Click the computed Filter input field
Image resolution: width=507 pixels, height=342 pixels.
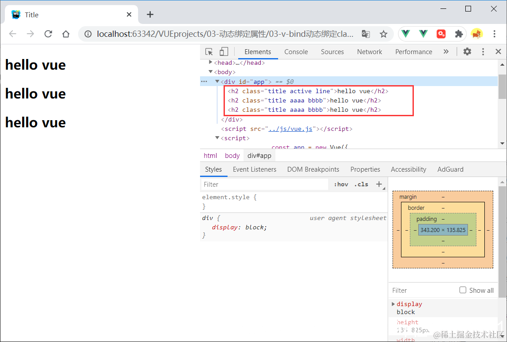click(423, 290)
